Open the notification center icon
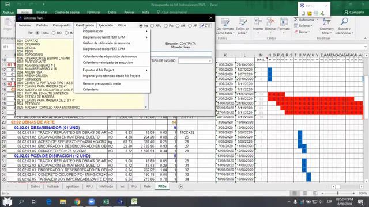369x207 pixels. 361,202
